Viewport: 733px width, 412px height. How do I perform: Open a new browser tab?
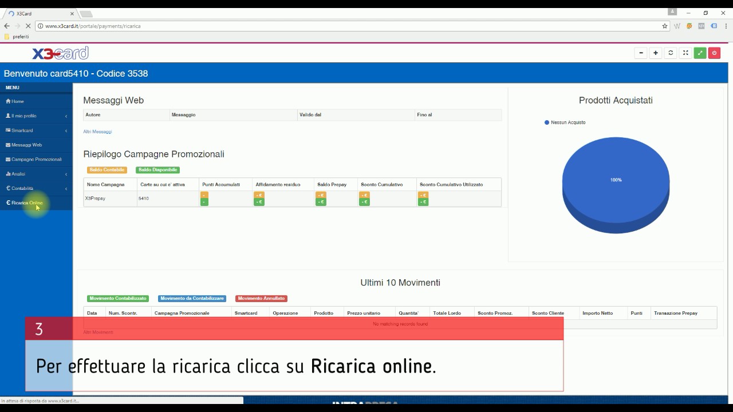pos(85,14)
